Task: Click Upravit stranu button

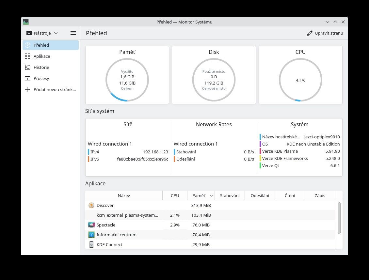Action: pyautogui.click(x=325, y=33)
